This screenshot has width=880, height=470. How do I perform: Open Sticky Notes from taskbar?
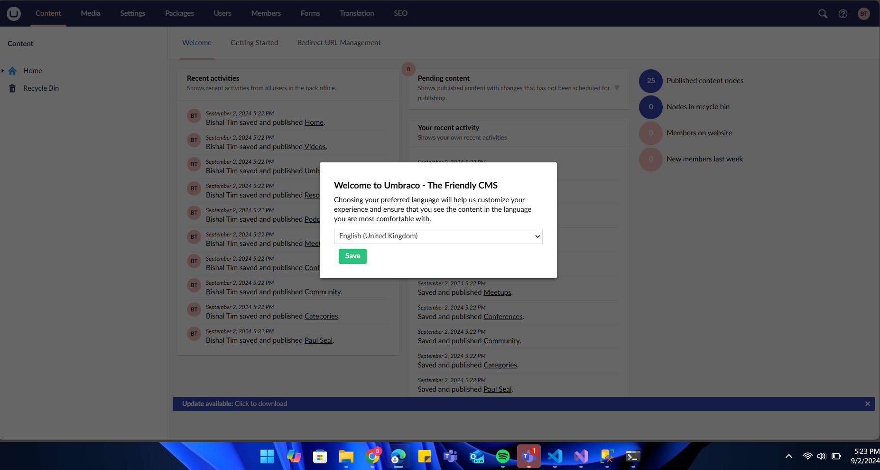[x=425, y=457]
